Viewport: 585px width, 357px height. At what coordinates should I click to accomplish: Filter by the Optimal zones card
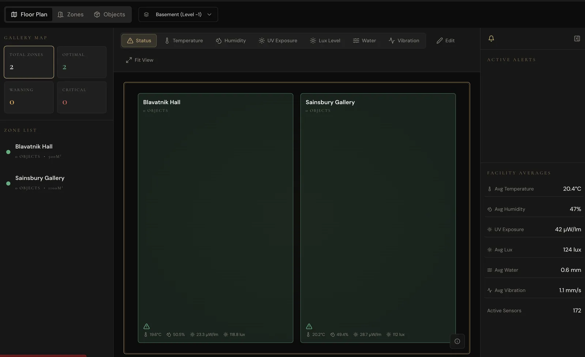coord(82,62)
